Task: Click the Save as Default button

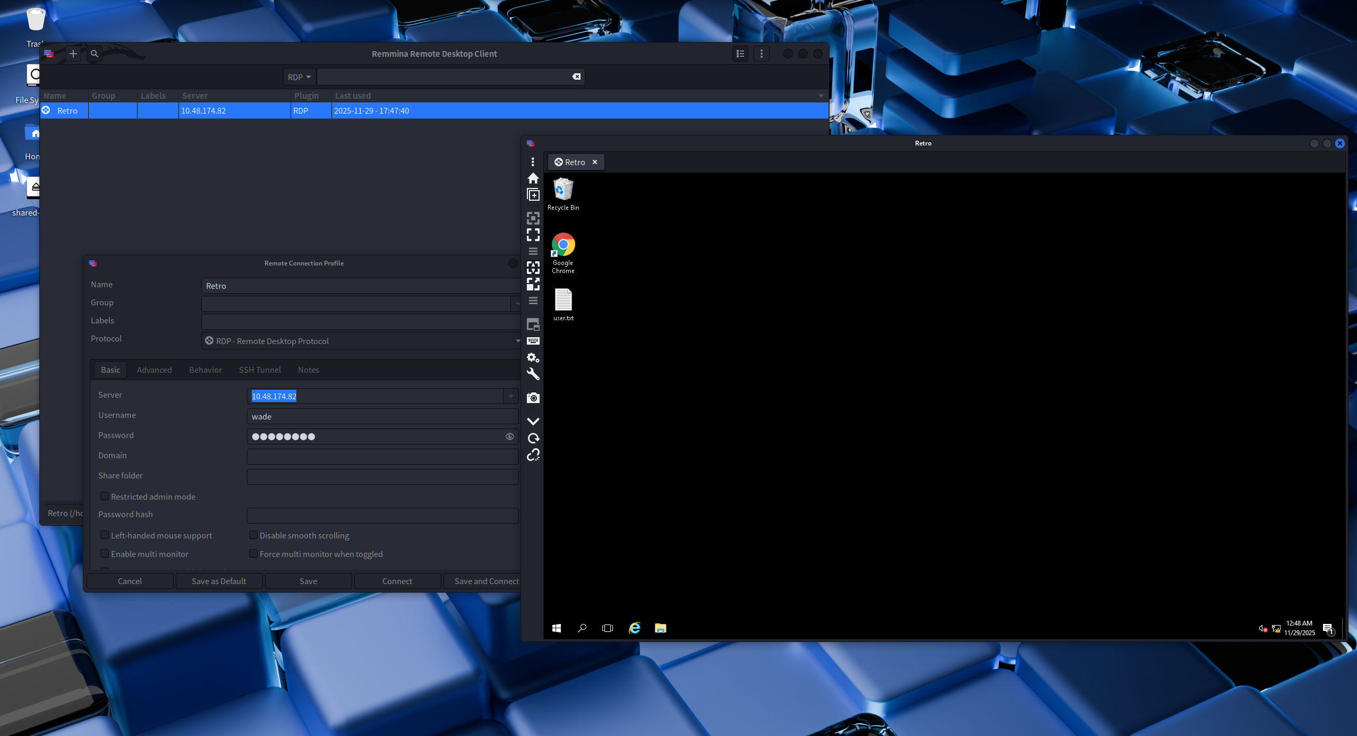Action: pos(219,581)
